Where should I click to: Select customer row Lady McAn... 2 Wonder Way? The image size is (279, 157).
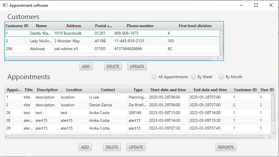pos(112,41)
